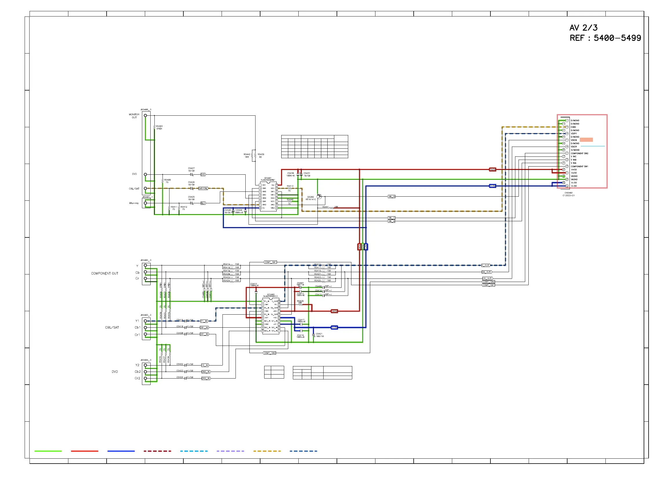Click the MONITOR OUT jack circle
Viewport: 657px width, 487px height.
click(145, 116)
